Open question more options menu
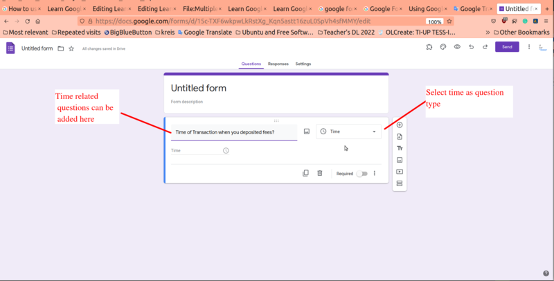The height and width of the screenshot is (281, 554). click(375, 173)
